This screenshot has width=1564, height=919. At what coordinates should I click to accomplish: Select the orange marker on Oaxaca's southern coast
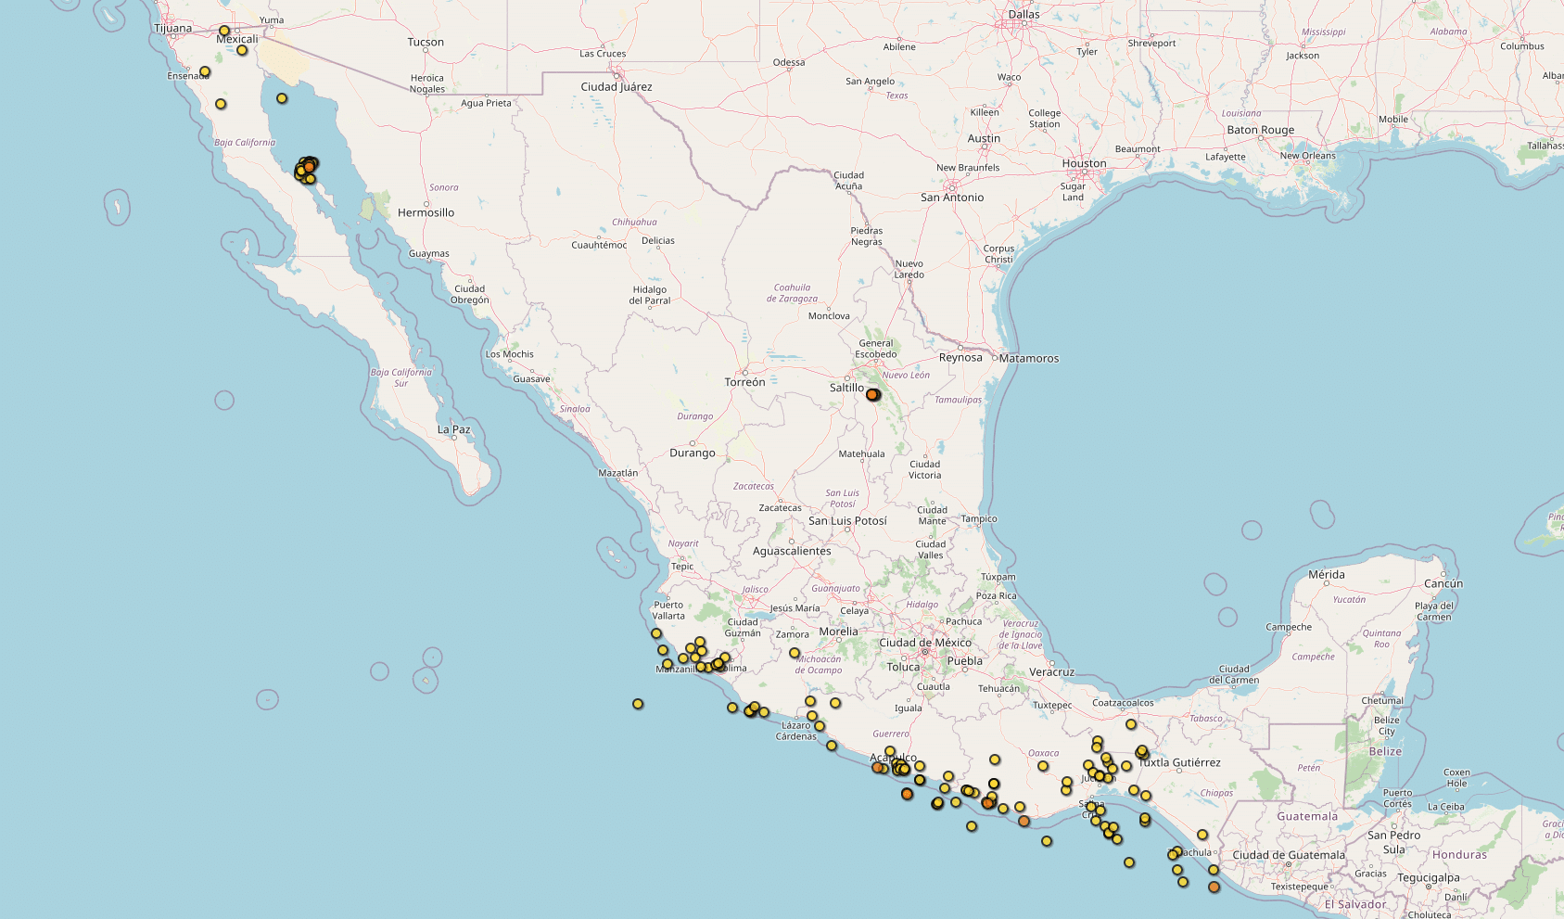(1024, 821)
